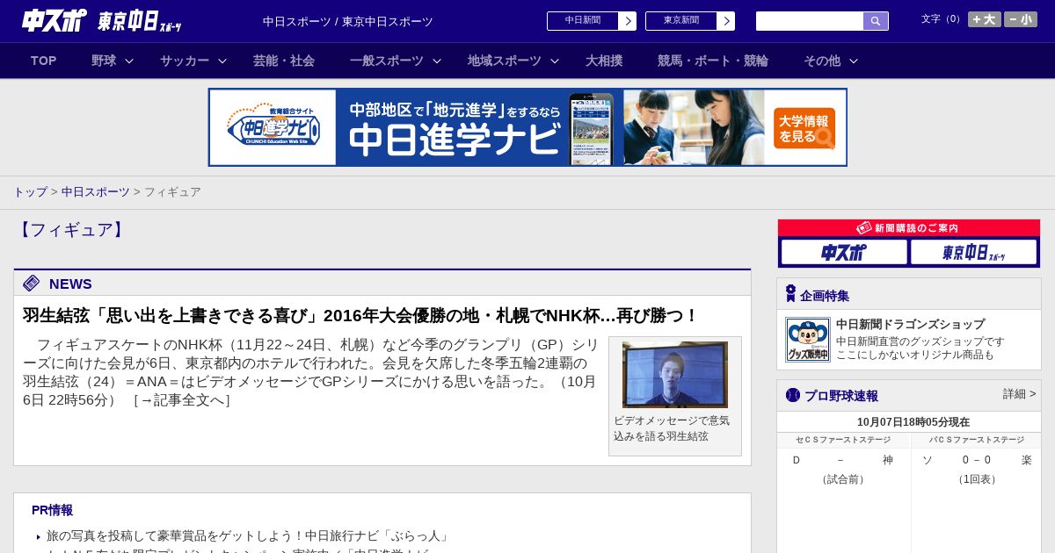Click 企画特集 ribbon icon
The height and width of the screenshot is (553, 1055).
(x=790, y=294)
